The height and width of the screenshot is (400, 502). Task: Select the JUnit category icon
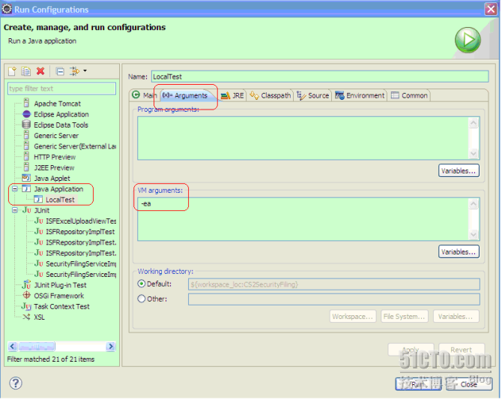pos(26,210)
